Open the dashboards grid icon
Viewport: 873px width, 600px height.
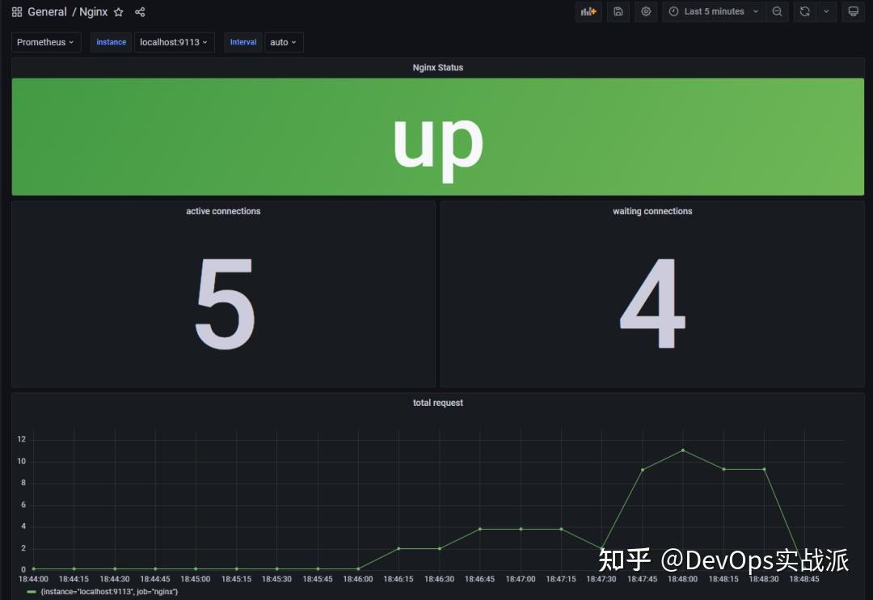[x=17, y=11]
